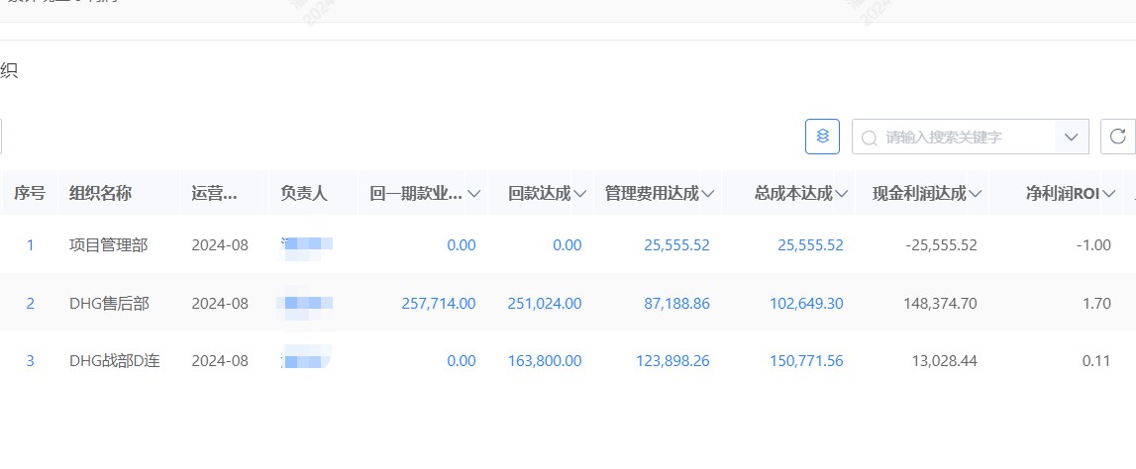1136x469 pixels.
Task: Open the 总成本达成 column chevron
Action: (842, 194)
